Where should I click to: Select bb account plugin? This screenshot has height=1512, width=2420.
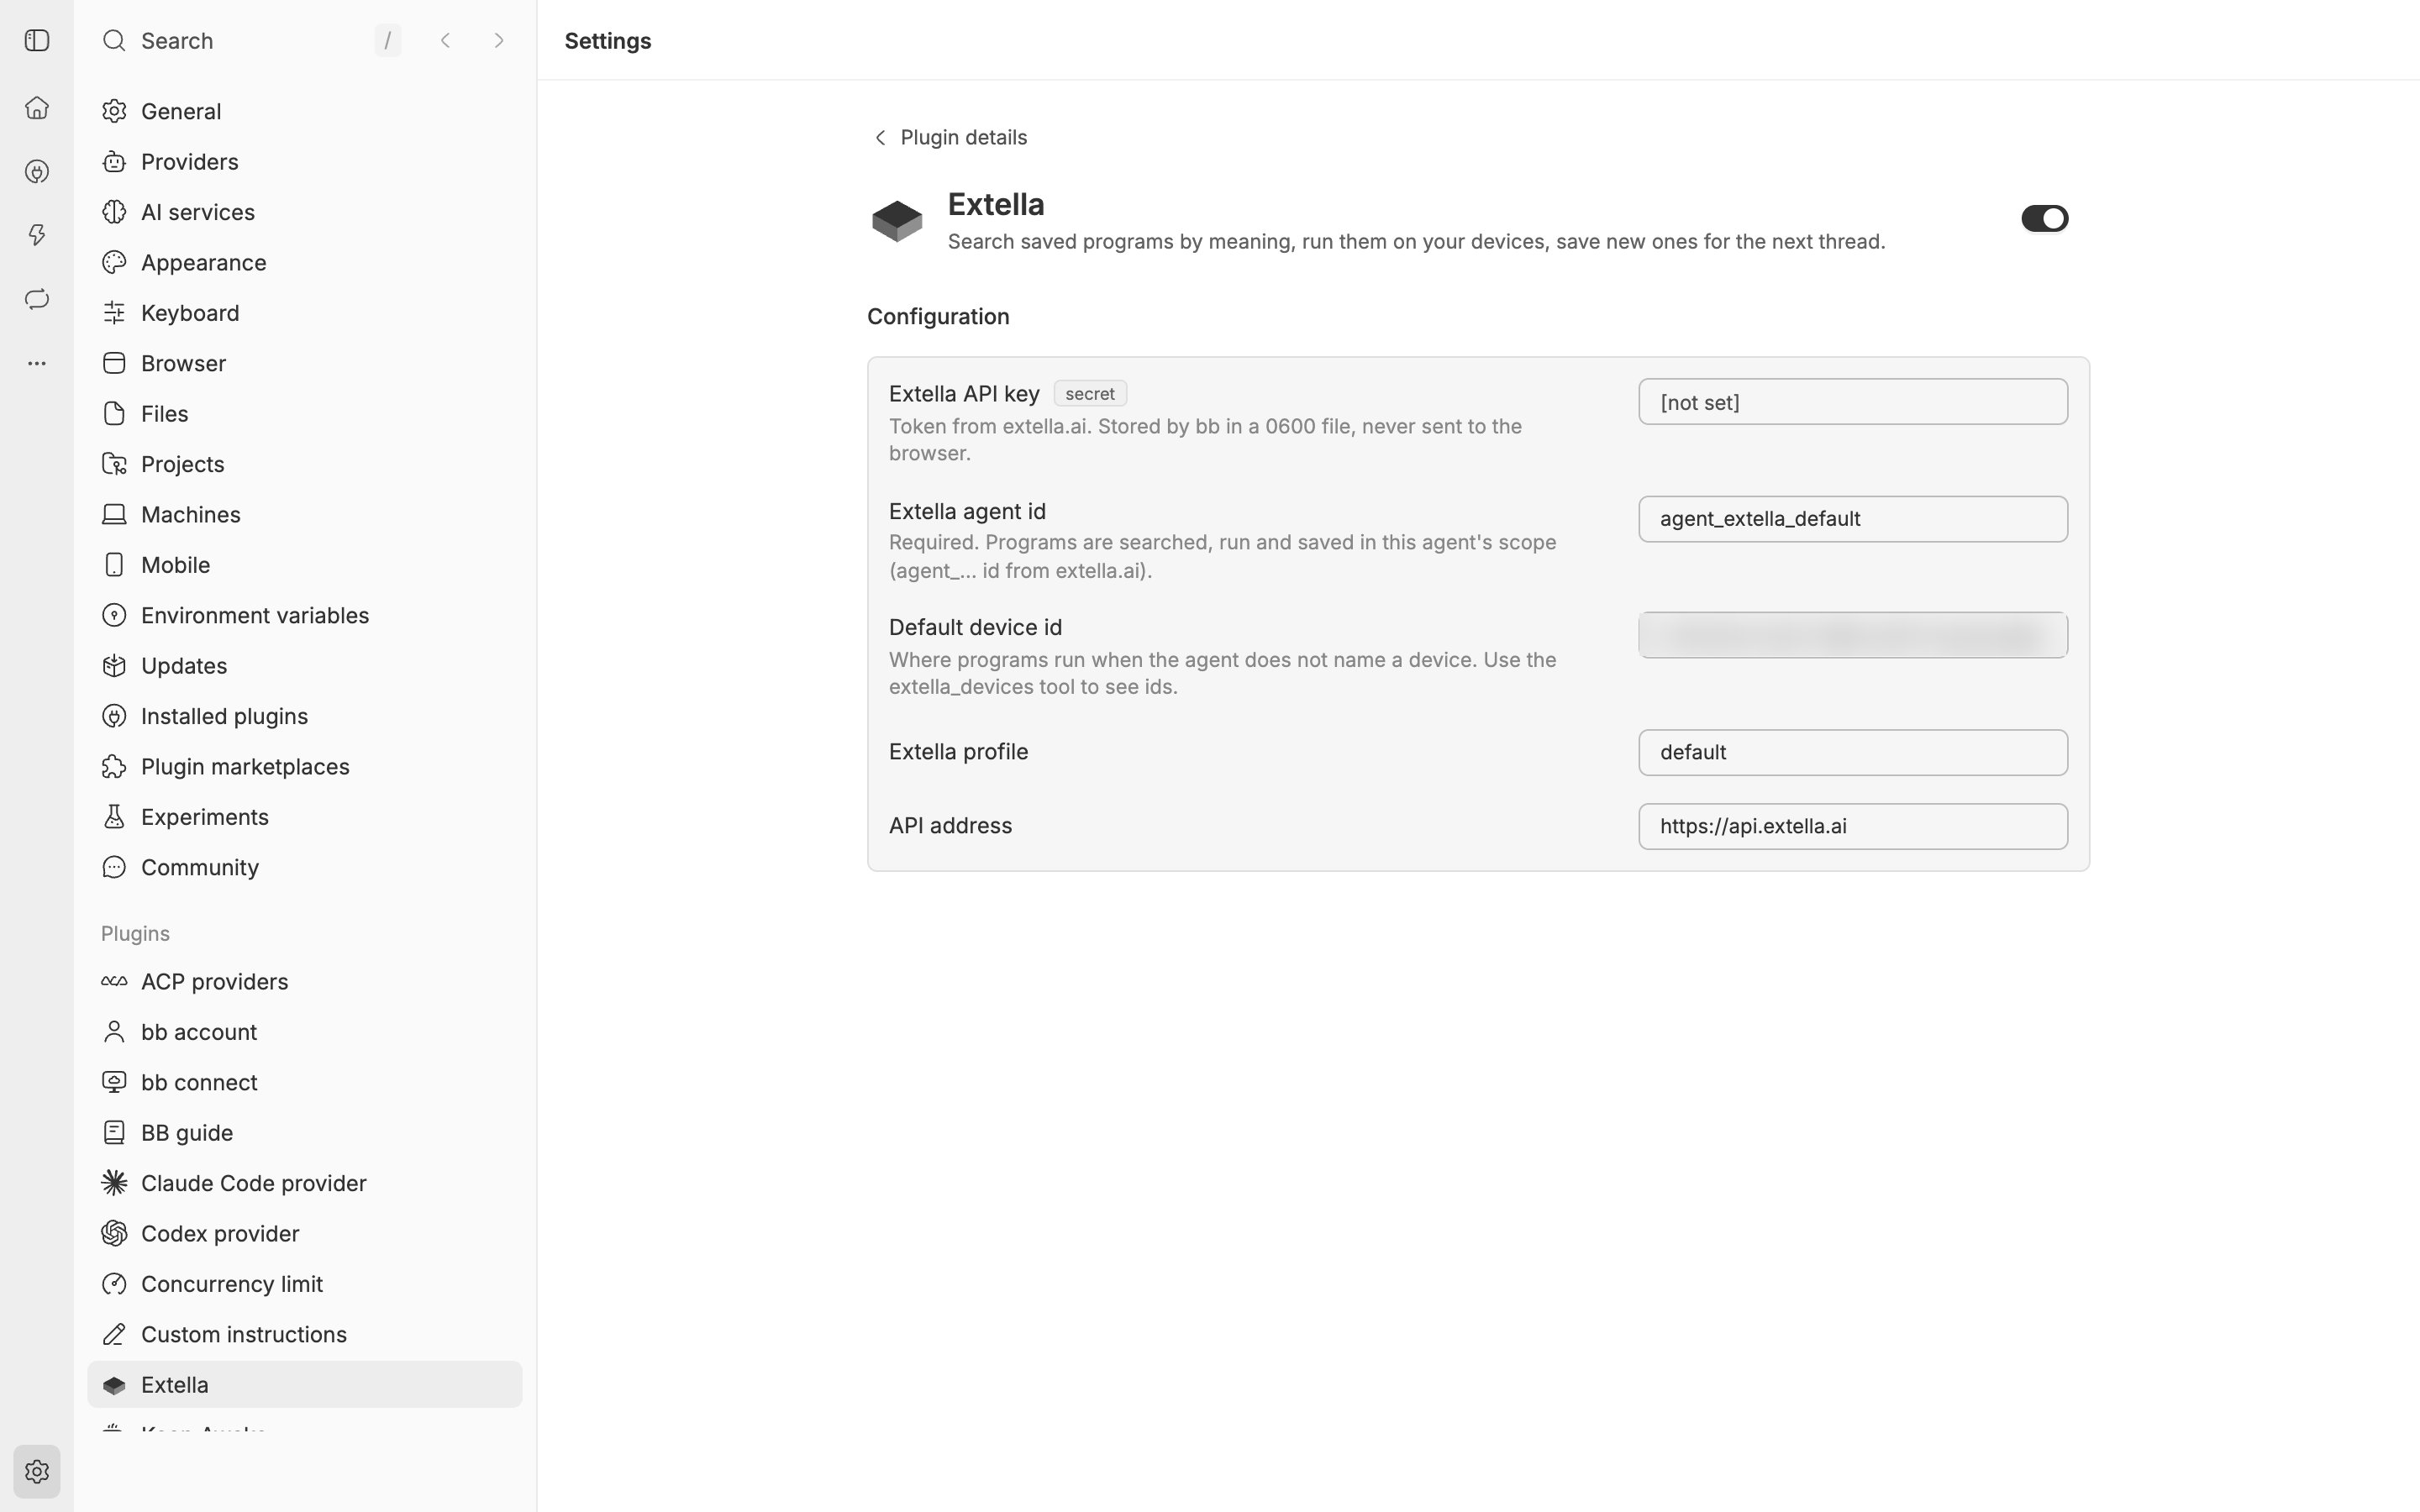point(304,1031)
